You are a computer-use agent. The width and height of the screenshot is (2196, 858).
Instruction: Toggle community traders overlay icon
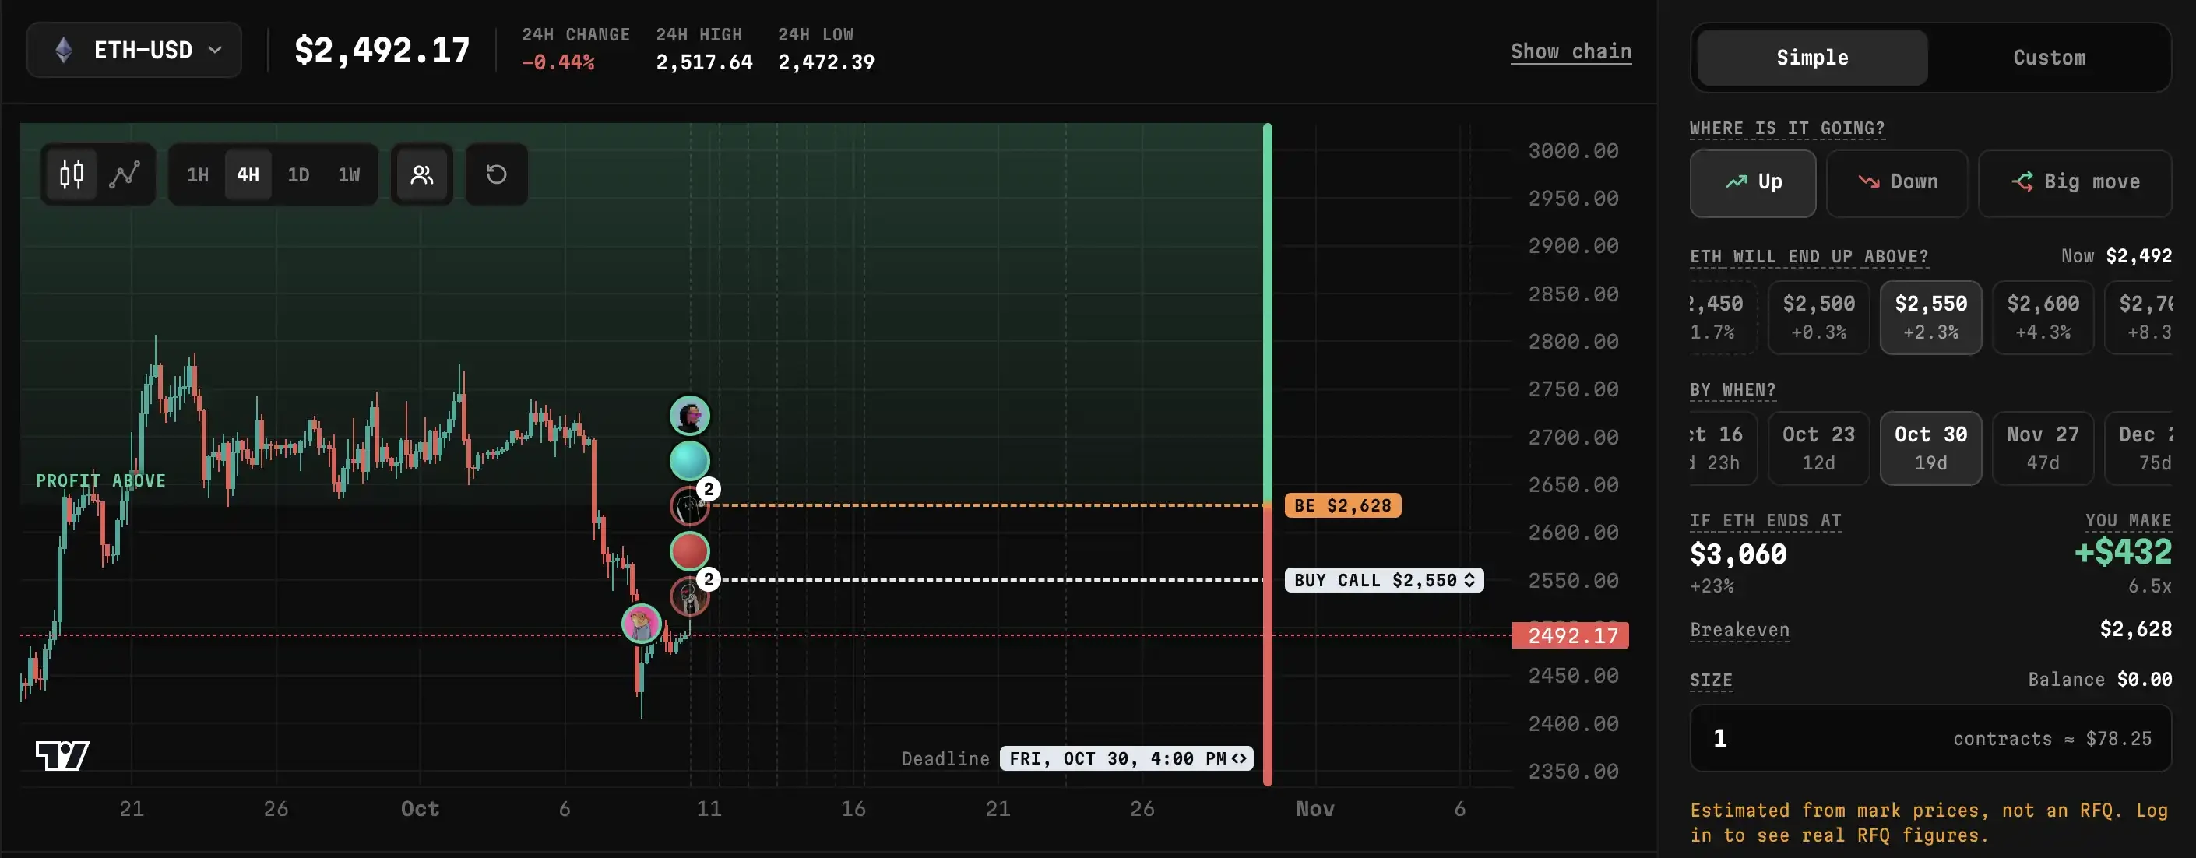[422, 174]
